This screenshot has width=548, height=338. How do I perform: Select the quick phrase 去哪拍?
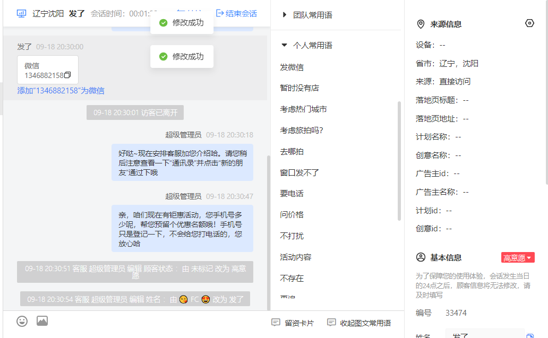[x=292, y=152]
